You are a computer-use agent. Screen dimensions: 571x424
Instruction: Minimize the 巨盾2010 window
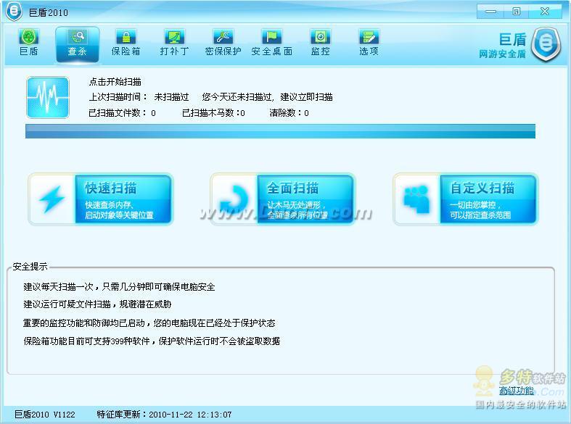(490, 12)
